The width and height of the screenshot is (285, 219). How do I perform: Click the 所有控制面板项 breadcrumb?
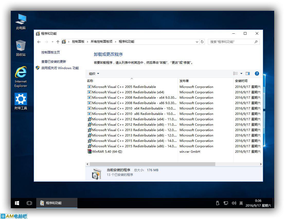tap(102, 42)
